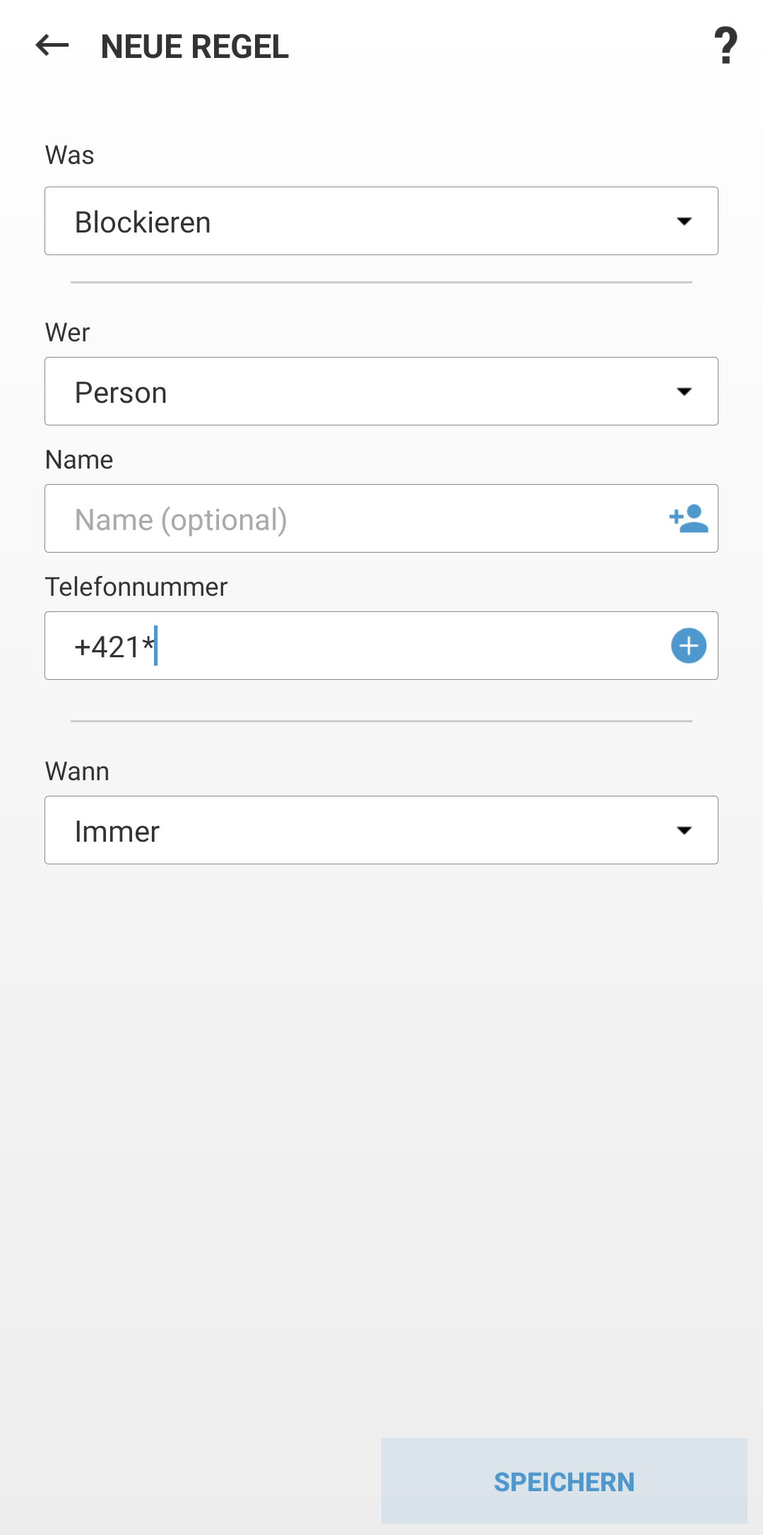
Task: Pick a contact with add-person icon
Action: 688,519
